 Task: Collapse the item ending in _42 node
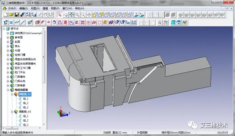pyautogui.click(x=12, y=94)
